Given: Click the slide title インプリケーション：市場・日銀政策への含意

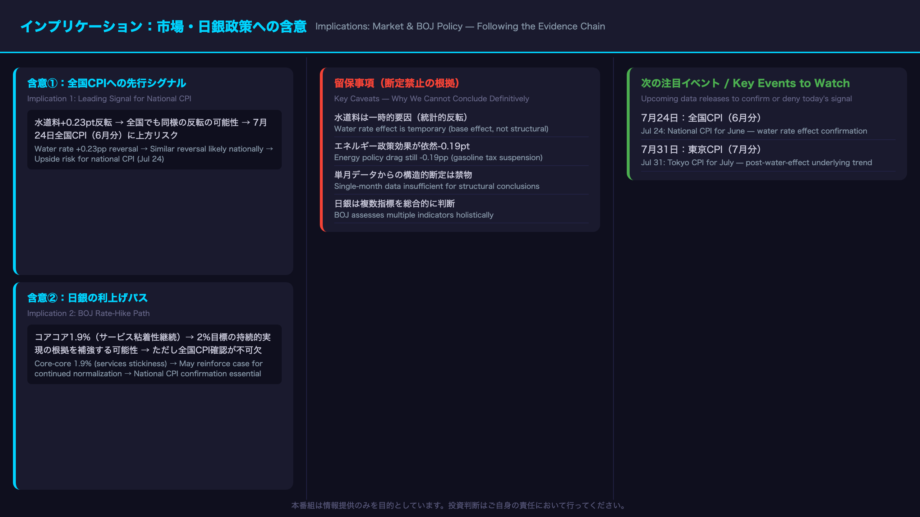Looking at the screenshot, I should click(x=164, y=27).
